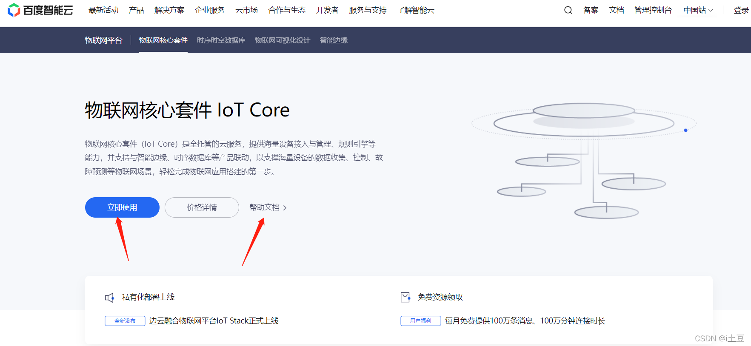Click the megaphone icon beside 私有化部署上线

coord(109,298)
